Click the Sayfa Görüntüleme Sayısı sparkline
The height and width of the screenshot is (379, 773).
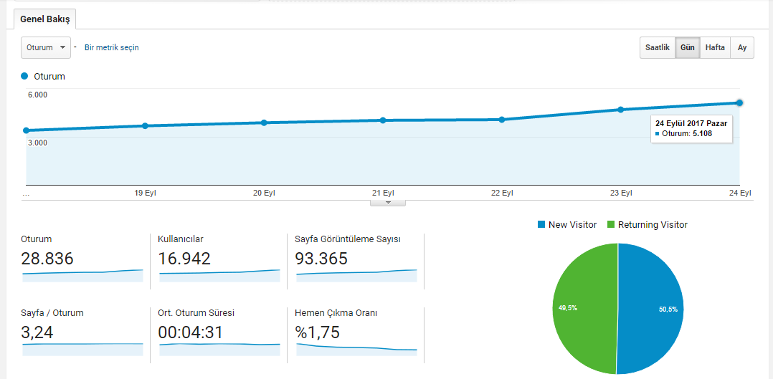coord(356,276)
